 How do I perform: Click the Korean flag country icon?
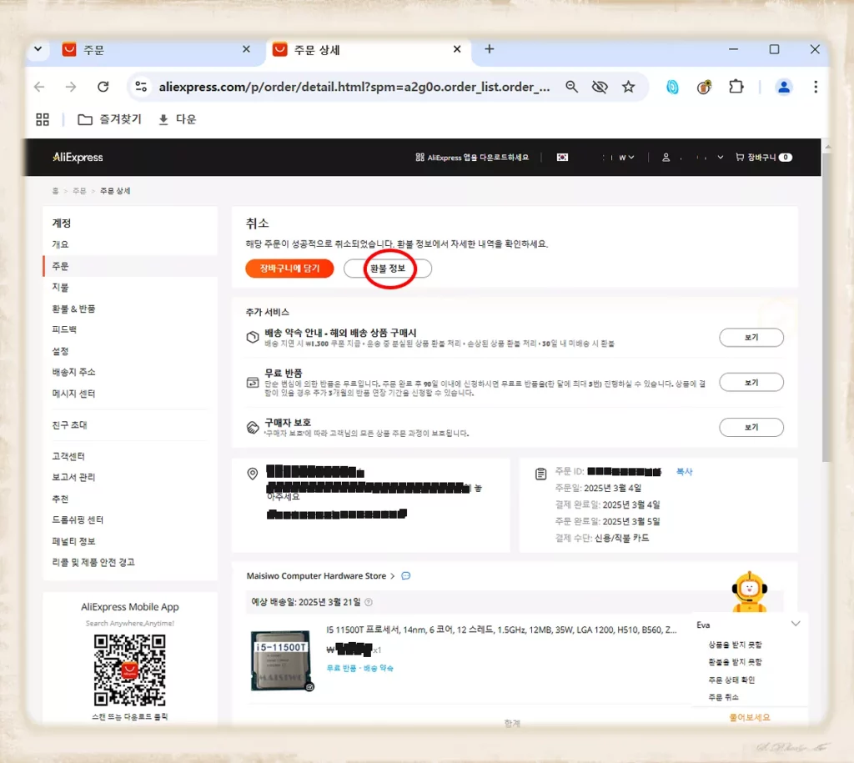pyautogui.click(x=563, y=157)
